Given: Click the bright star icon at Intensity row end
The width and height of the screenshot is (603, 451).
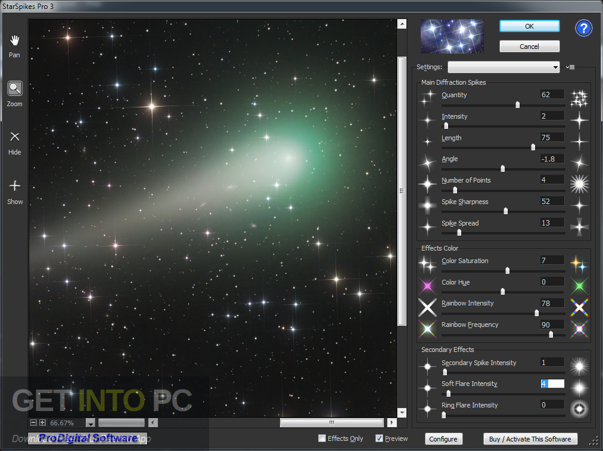Looking at the screenshot, I should point(579,120).
